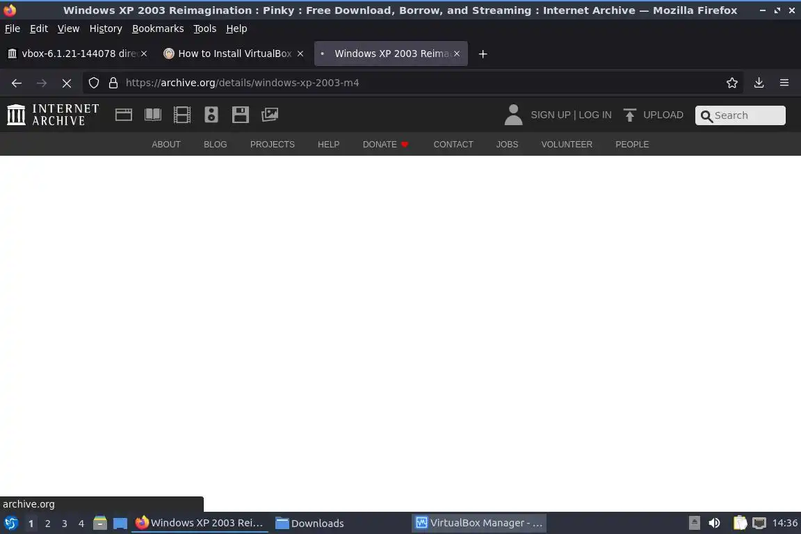Screen dimensions: 801x534
Task: Open the Firefox hamburger menu
Action: pyautogui.click(x=784, y=83)
